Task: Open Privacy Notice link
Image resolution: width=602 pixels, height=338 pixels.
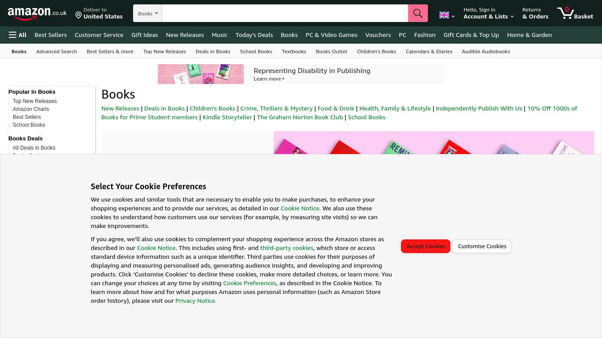Action: click(195, 301)
